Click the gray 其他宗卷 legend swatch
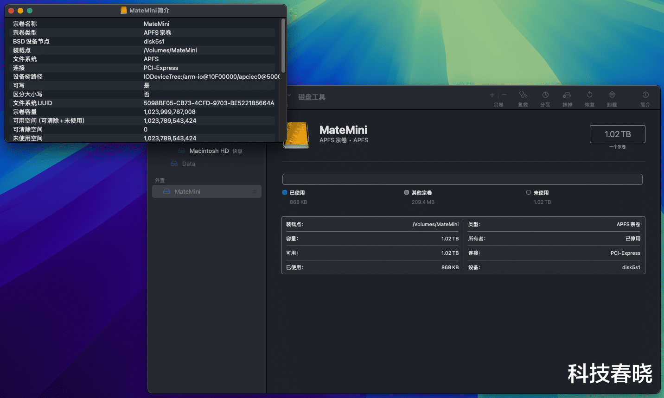This screenshot has height=398, width=664. point(407,192)
